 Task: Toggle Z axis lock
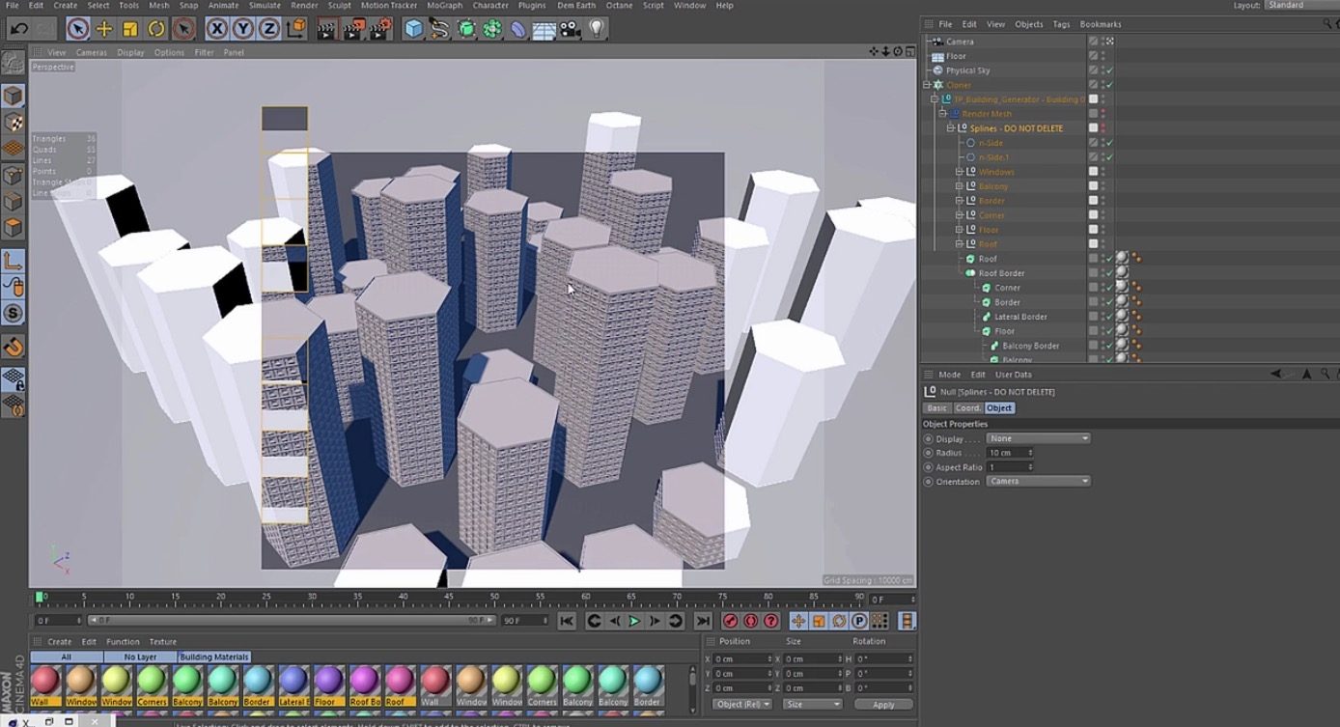coord(268,29)
